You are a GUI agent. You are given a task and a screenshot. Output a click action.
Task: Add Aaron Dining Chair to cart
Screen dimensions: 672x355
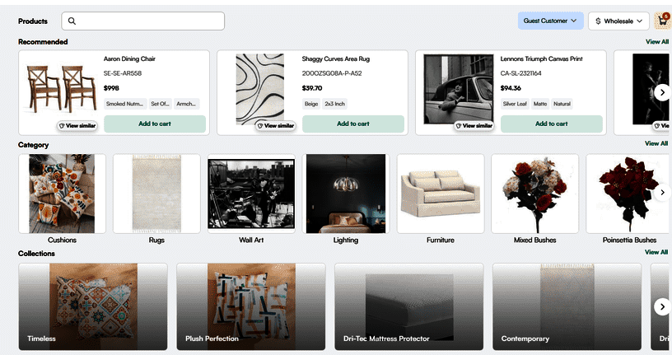(x=155, y=124)
